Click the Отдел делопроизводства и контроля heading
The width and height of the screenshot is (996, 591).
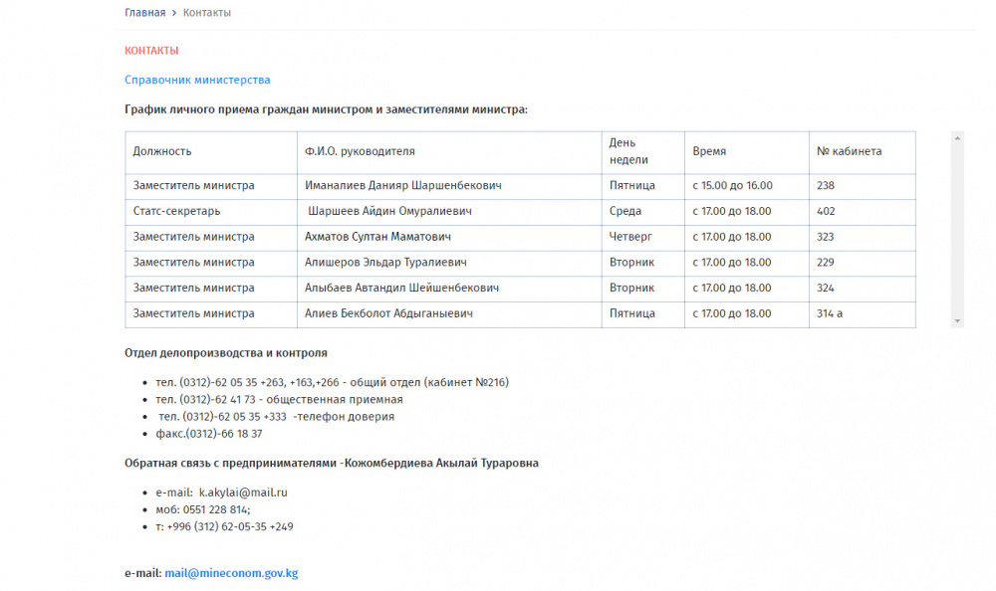226,353
